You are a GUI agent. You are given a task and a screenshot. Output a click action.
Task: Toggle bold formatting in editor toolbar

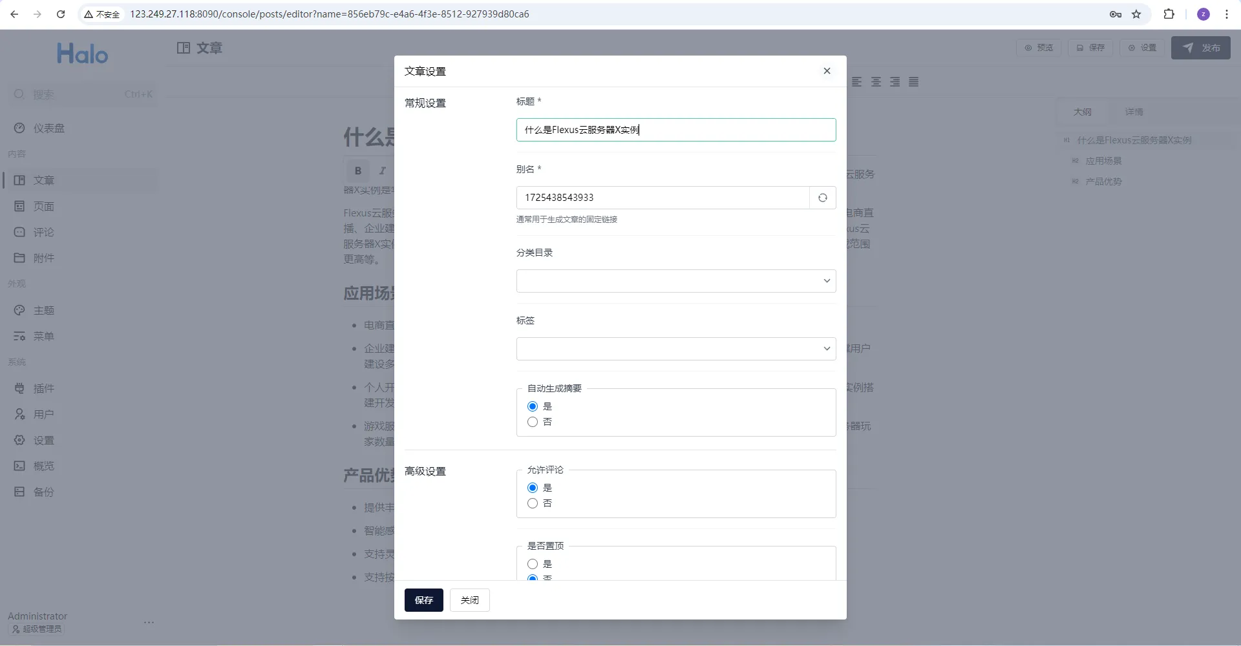[357, 171]
